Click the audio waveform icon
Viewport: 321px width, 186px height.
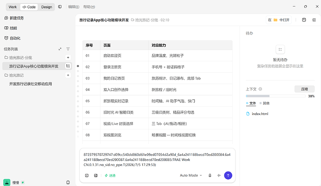[219, 175]
